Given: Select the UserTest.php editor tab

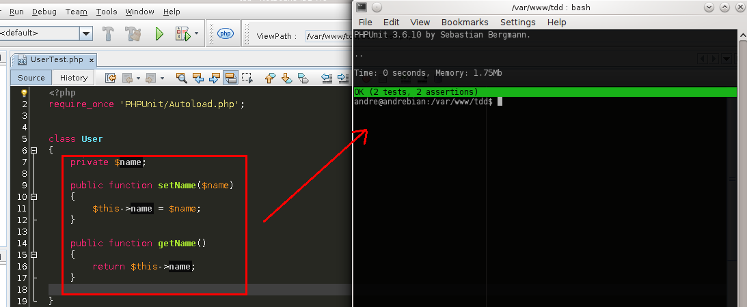Looking at the screenshot, I should pos(56,60).
